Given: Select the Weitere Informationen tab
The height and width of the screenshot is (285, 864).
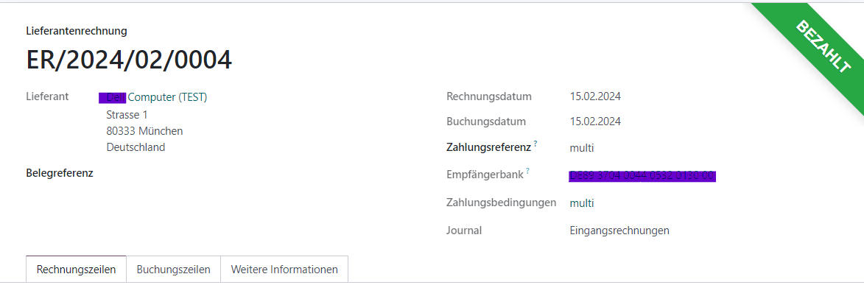Looking at the screenshot, I should tap(284, 270).
